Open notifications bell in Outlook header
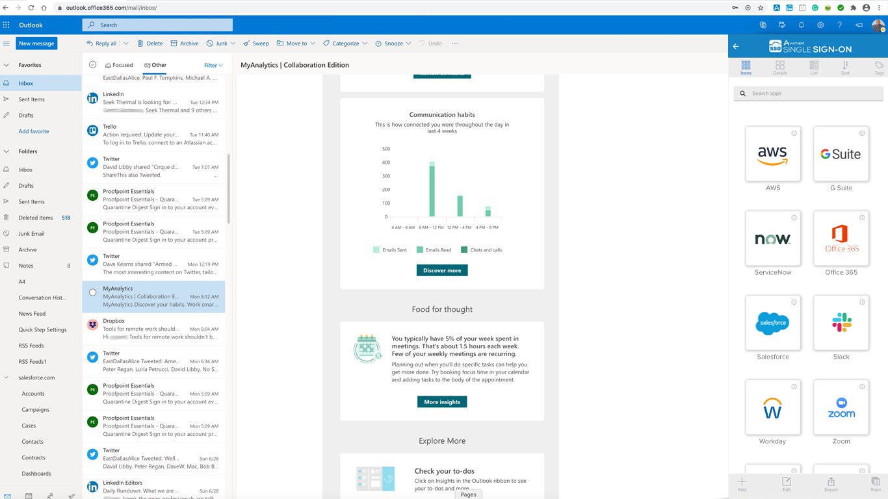The height and width of the screenshot is (499, 888). (801, 25)
